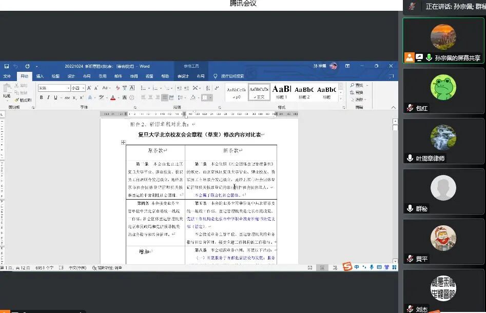This screenshot has width=486, height=313.
Task: Open the bullet list dropdown arrow
Action: coord(148,87)
